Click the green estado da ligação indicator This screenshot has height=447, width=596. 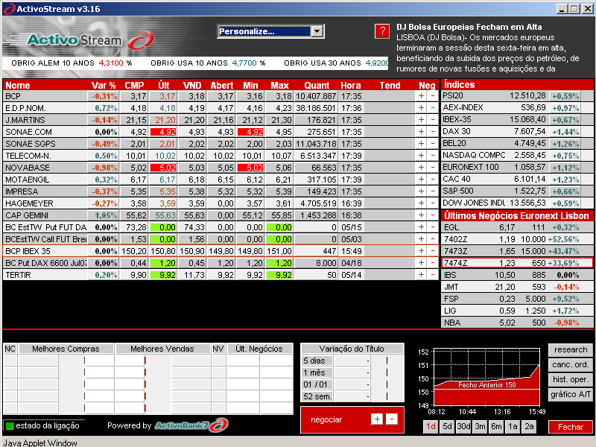point(10,425)
